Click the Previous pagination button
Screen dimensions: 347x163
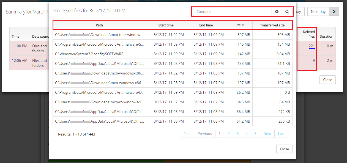tap(204, 133)
